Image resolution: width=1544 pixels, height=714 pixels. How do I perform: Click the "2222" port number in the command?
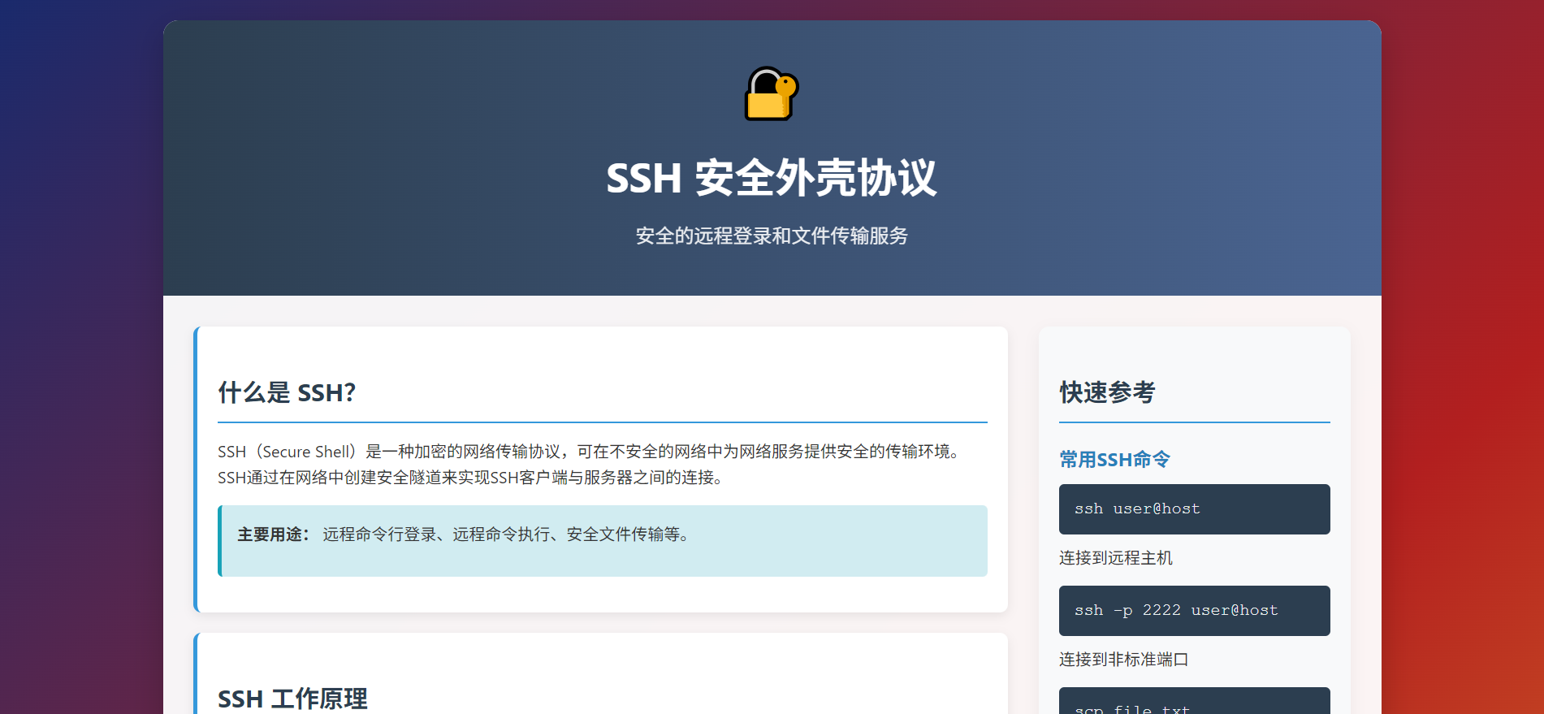[1161, 611]
